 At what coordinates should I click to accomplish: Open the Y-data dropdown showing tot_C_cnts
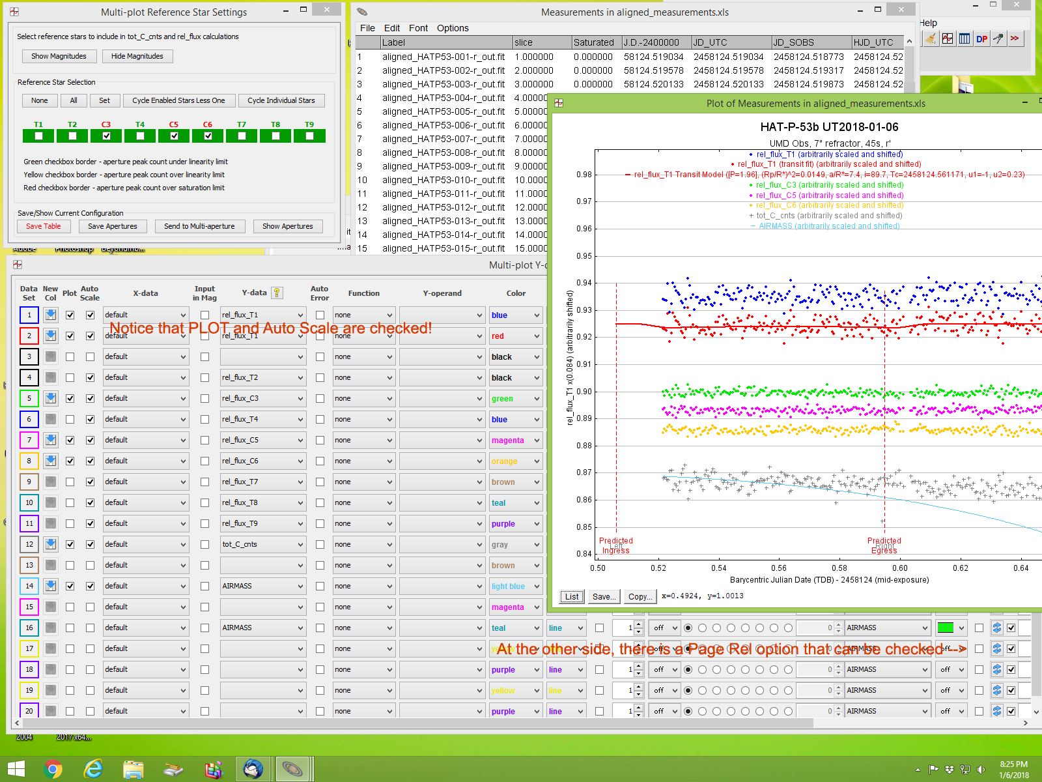point(262,545)
